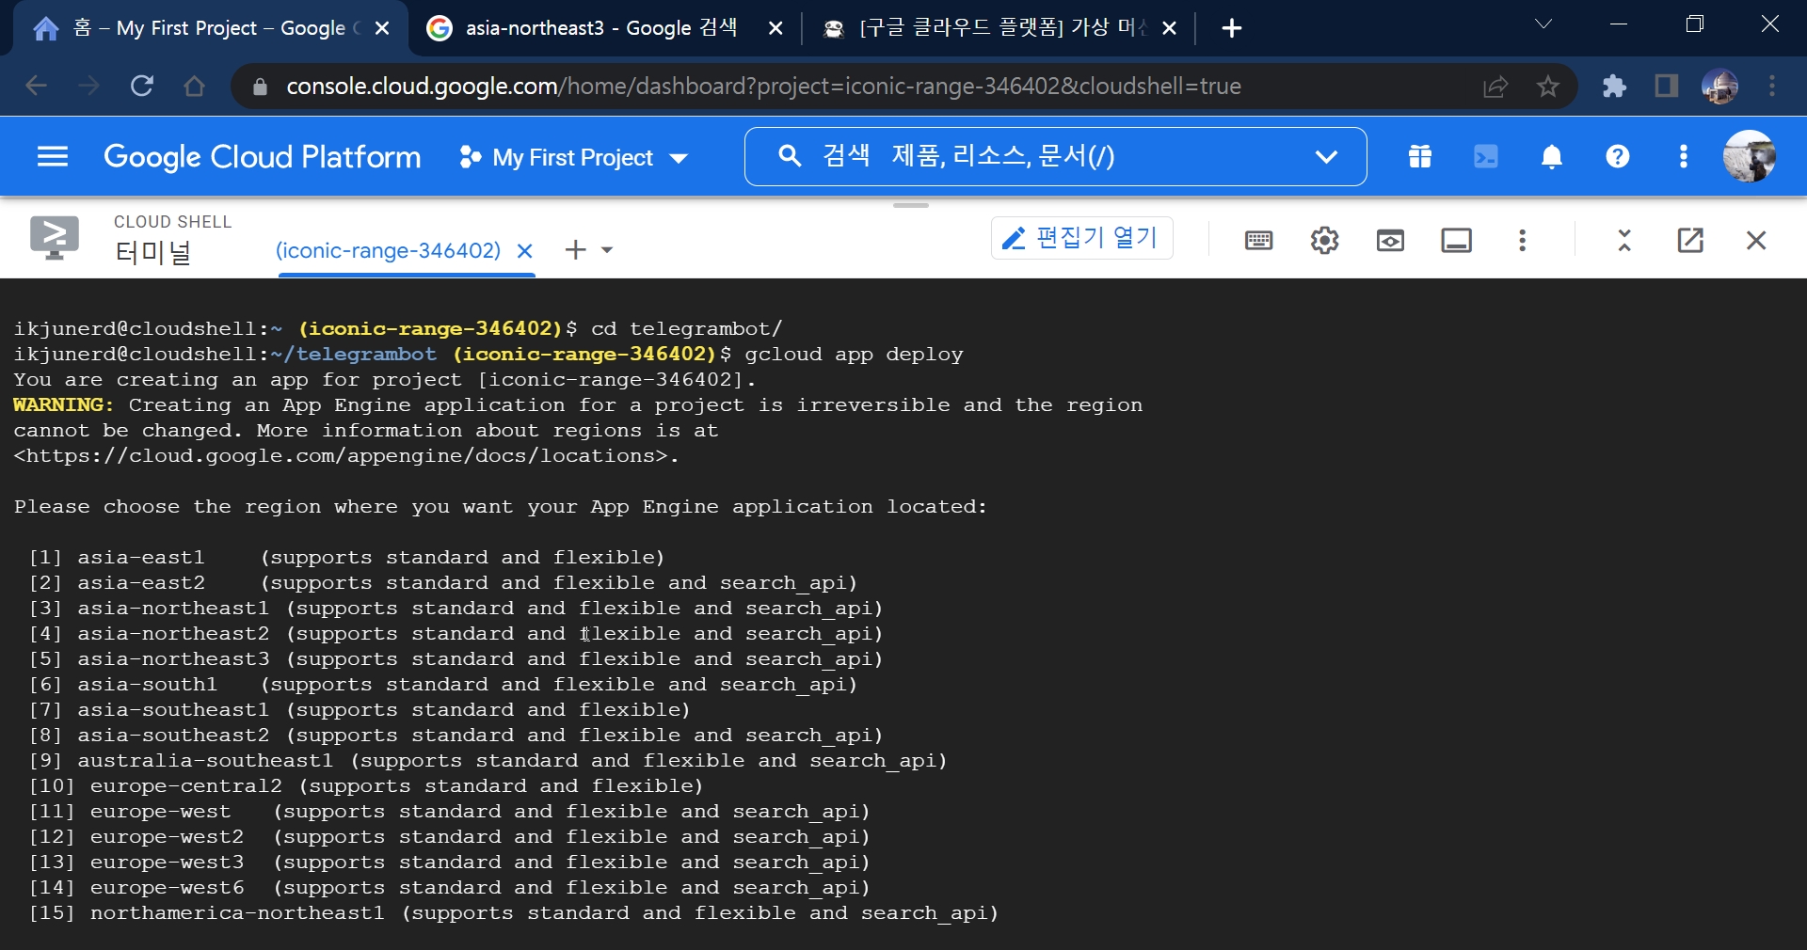Focus the products and resources search field
1807x950 pixels.
tap(1054, 156)
